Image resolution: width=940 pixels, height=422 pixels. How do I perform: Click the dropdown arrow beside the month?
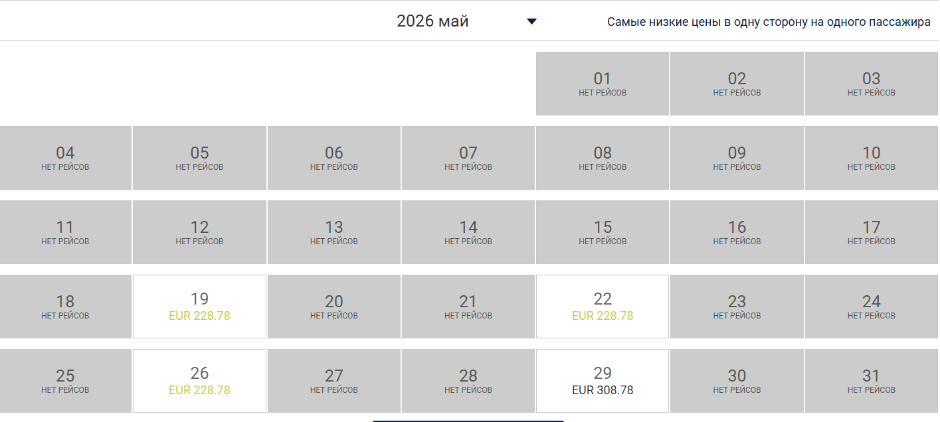(x=531, y=21)
